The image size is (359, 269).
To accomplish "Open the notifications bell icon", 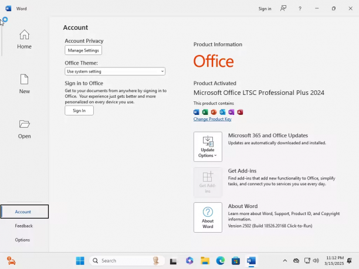I will pos(350,261).
